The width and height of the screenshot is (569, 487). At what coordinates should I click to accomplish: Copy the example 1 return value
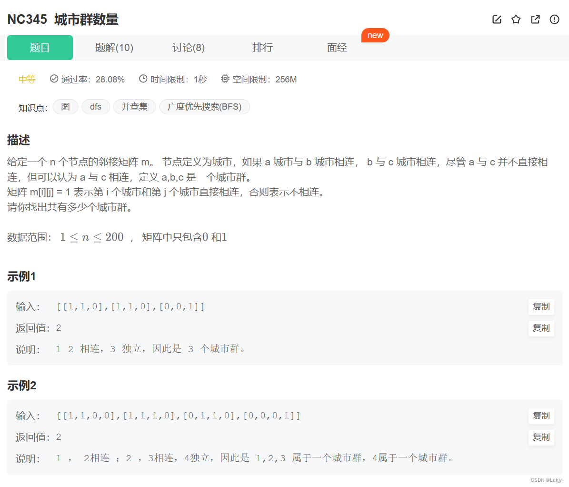[541, 328]
